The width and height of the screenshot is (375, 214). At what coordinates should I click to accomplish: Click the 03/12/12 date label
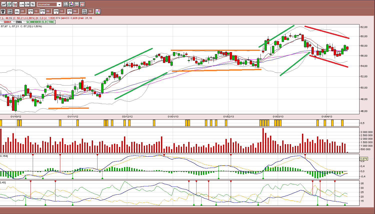coord(127,116)
